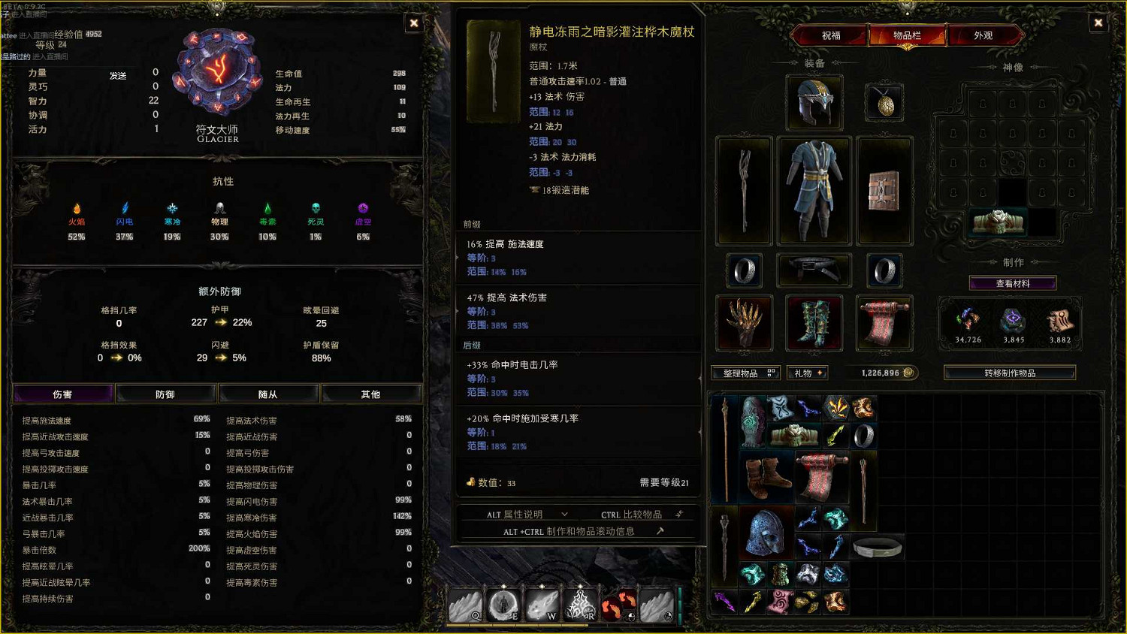Click the equipped boots slot

click(814, 323)
